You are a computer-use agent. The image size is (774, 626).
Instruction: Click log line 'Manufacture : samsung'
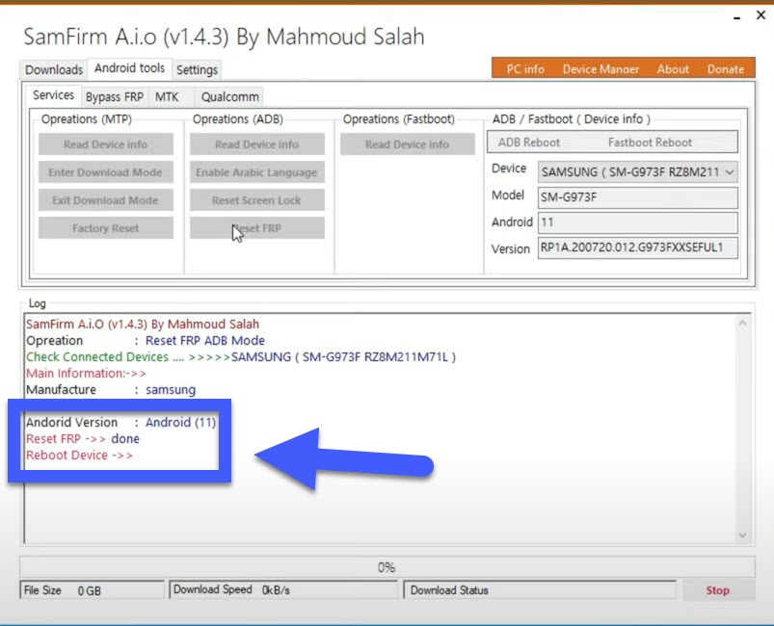pos(111,390)
